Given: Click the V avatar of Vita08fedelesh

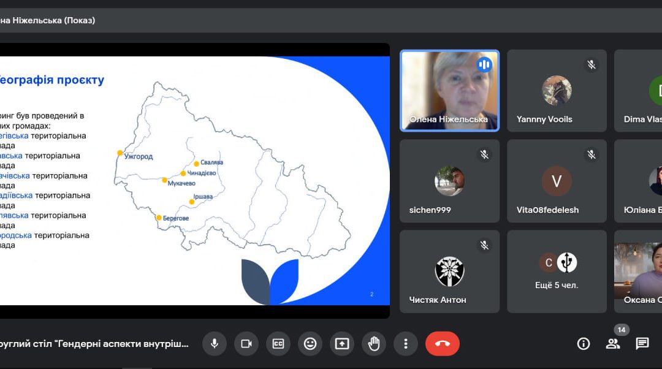Looking at the screenshot, I should pyautogui.click(x=557, y=181).
